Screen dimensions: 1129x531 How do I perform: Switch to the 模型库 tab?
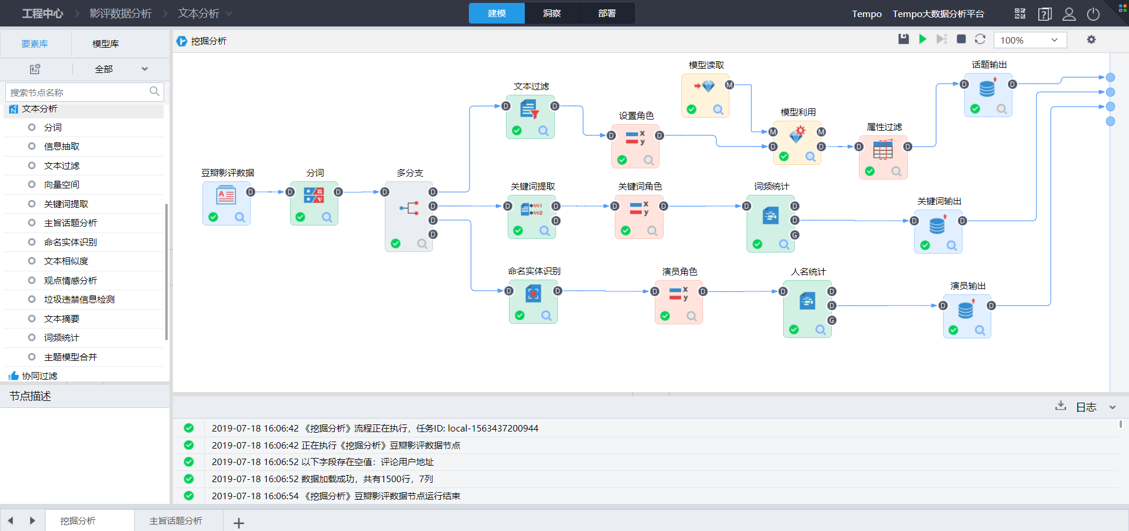[106, 44]
